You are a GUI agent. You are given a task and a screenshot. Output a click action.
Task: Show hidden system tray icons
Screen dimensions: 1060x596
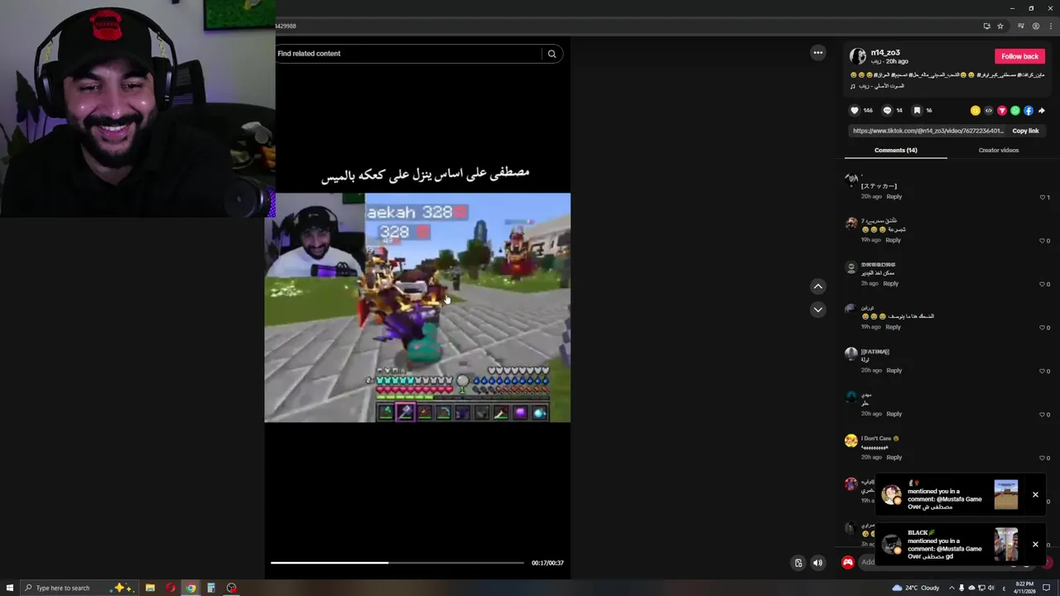point(952,588)
